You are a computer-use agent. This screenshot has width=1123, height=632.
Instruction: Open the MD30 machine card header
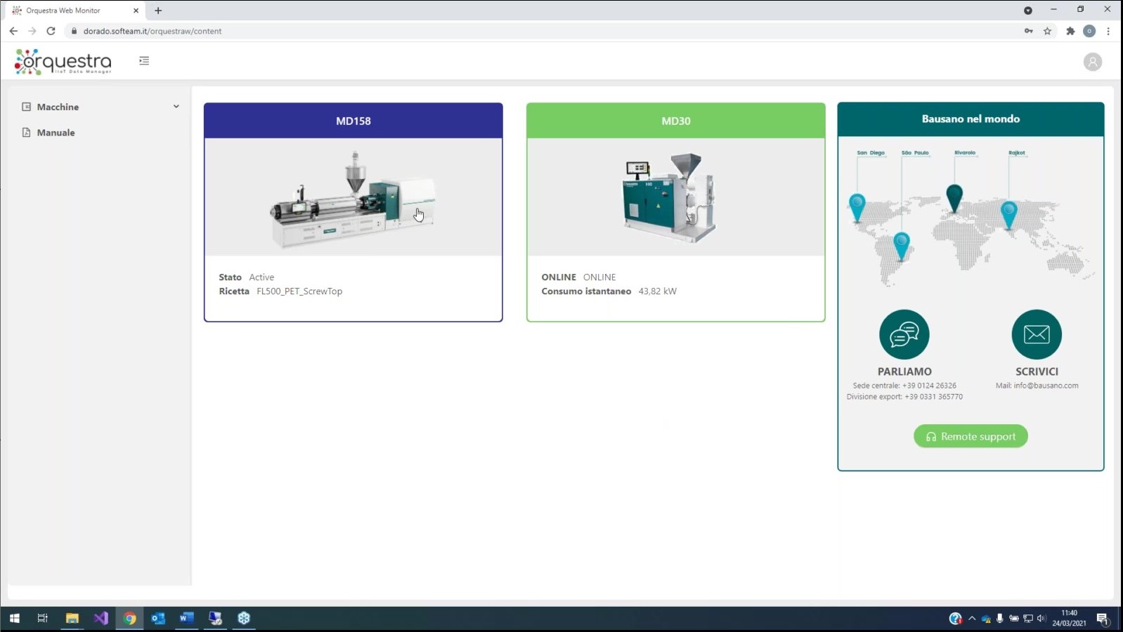click(676, 121)
